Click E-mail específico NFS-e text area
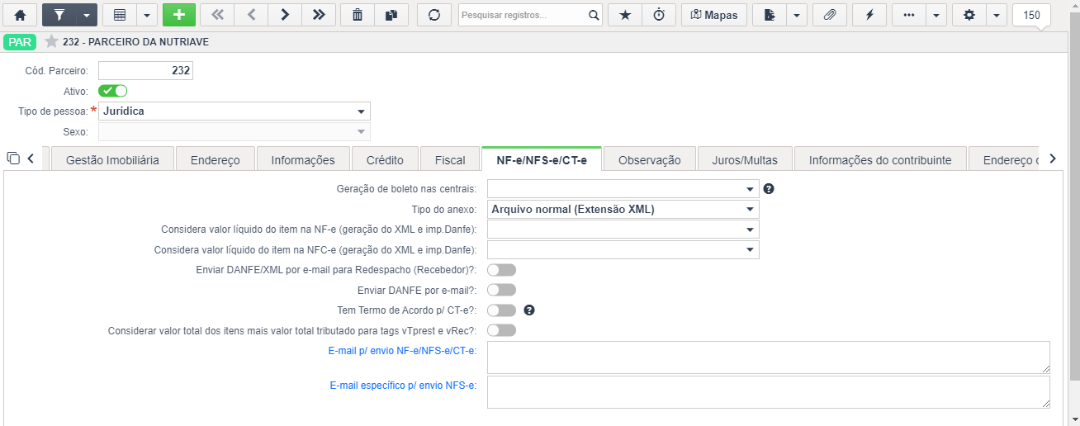 (x=769, y=392)
